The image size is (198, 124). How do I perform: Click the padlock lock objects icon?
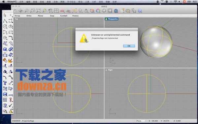(86, 11)
